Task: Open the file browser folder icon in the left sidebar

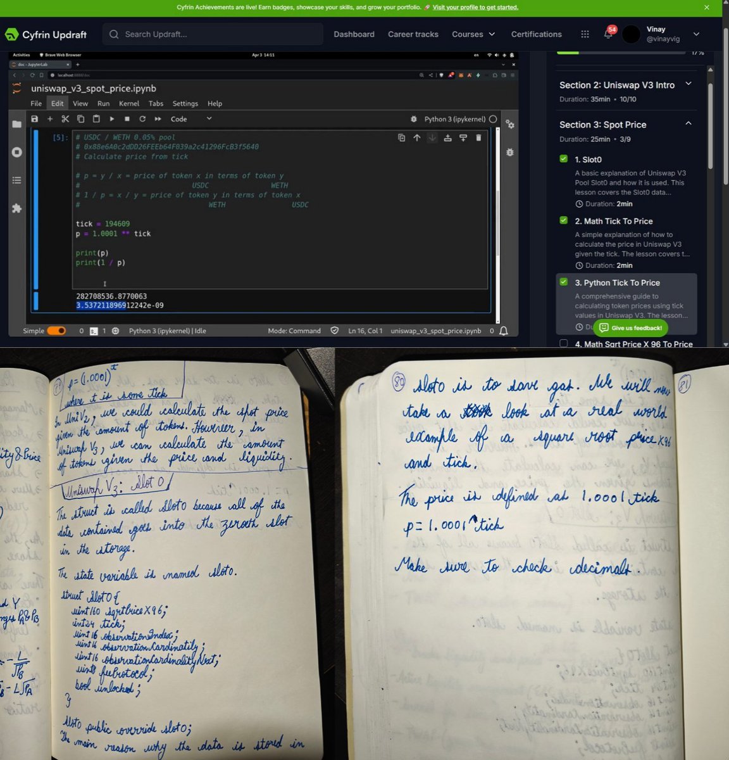Action: click(x=17, y=124)
